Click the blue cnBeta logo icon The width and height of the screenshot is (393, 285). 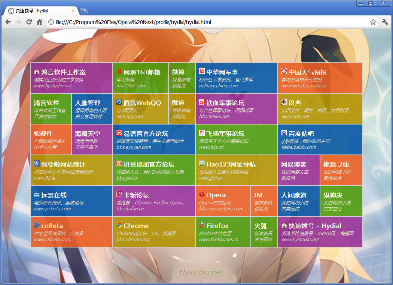37,225
